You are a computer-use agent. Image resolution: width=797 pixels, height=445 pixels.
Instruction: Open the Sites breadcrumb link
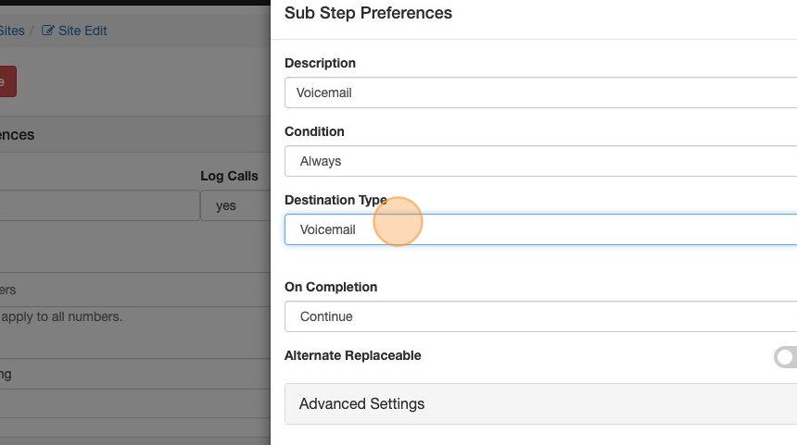pos(12,31)
